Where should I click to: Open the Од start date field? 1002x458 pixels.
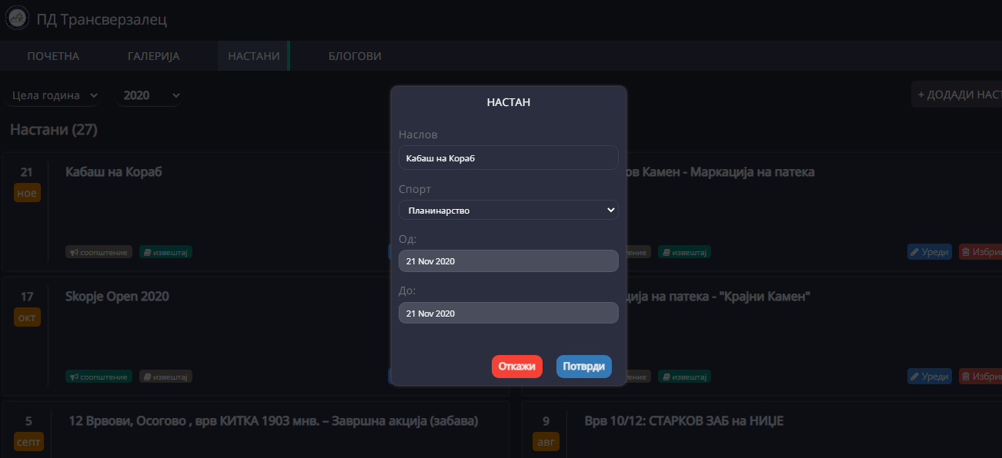[508, 261]
